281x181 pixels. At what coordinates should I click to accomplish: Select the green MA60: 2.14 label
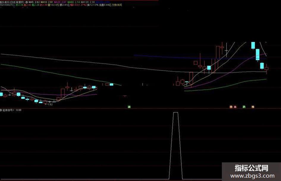73,2
